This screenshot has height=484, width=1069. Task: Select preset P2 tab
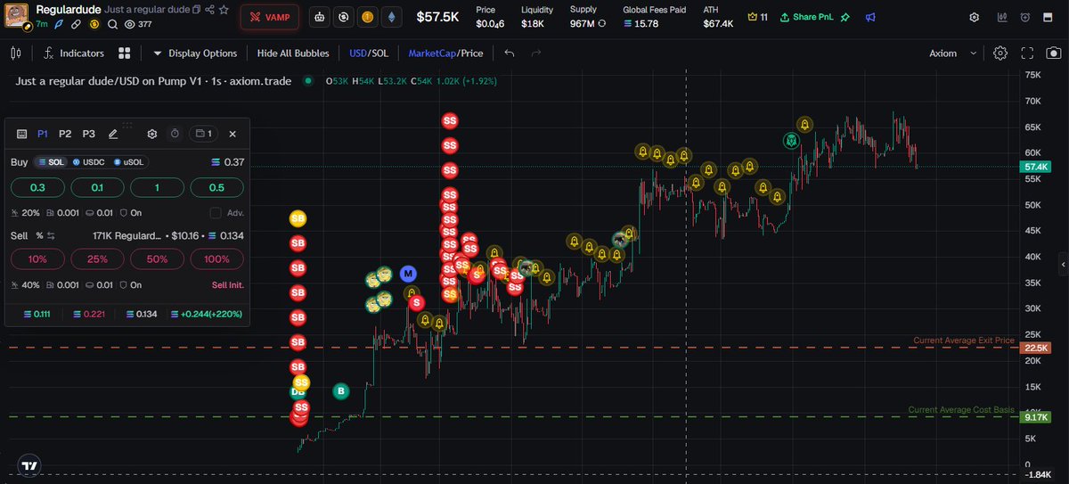pos(65,134)
